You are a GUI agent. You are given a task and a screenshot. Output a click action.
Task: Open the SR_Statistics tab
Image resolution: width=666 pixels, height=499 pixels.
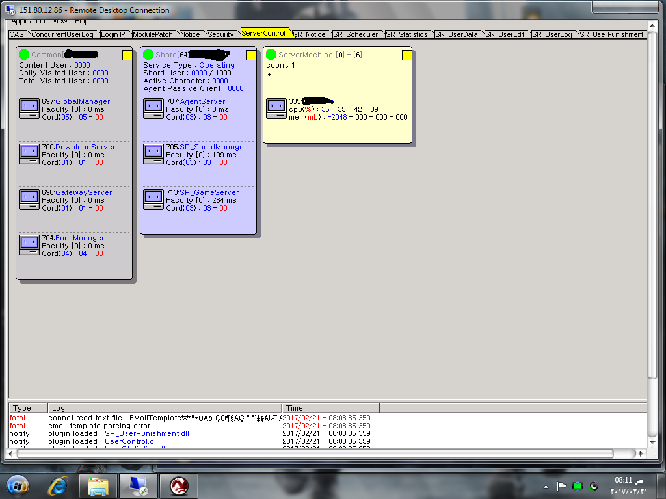[x=407, y=34]
